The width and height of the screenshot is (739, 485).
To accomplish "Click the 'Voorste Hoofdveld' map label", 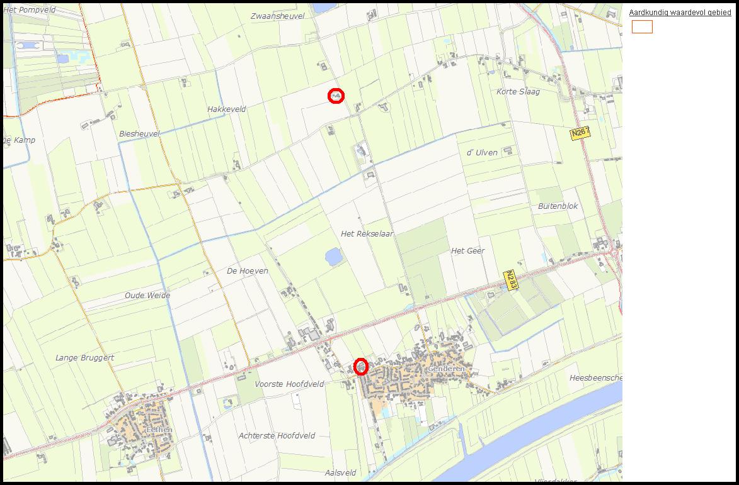I will pyautogui.click(x=289, y=384).
